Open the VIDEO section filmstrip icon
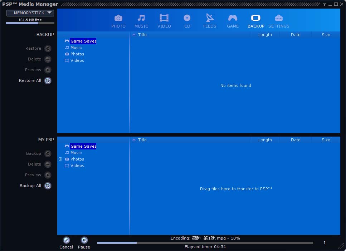Screen dimensions: 346x251 point(164,18)
